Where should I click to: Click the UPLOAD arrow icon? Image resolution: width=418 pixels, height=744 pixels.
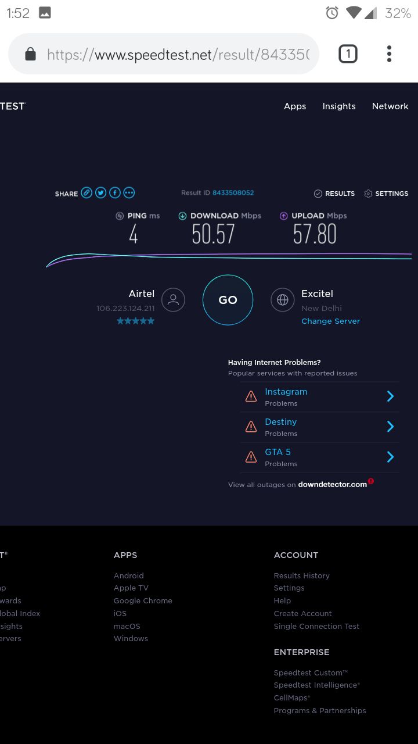(x=284, y=216)
